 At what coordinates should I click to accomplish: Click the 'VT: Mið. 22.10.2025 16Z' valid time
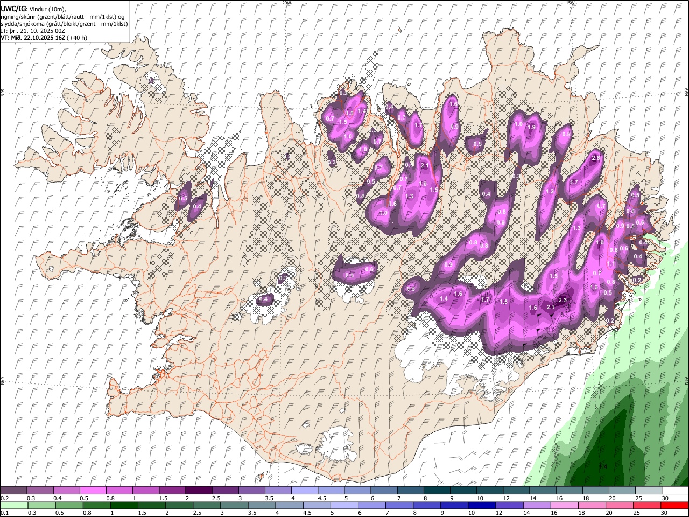pos(33,38)
